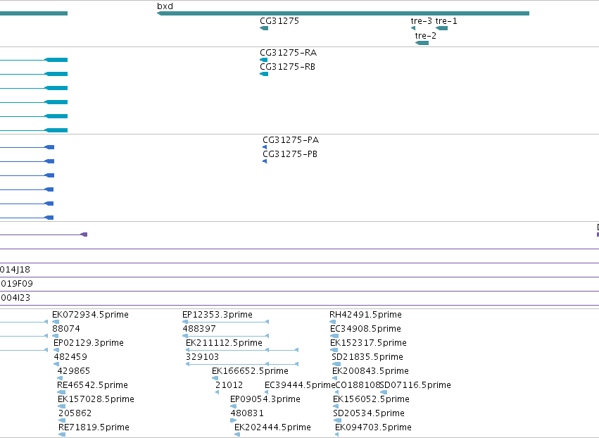This screenshot has width=599, height=438.
Task: Click the CO188108 EST label
Action: 358,385
